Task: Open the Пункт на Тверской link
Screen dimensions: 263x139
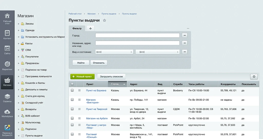Action: coord(97,109)
